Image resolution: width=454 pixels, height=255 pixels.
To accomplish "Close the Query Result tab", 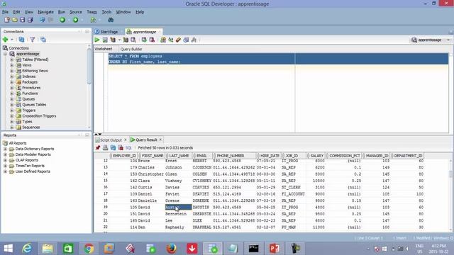I will [160, 140].
